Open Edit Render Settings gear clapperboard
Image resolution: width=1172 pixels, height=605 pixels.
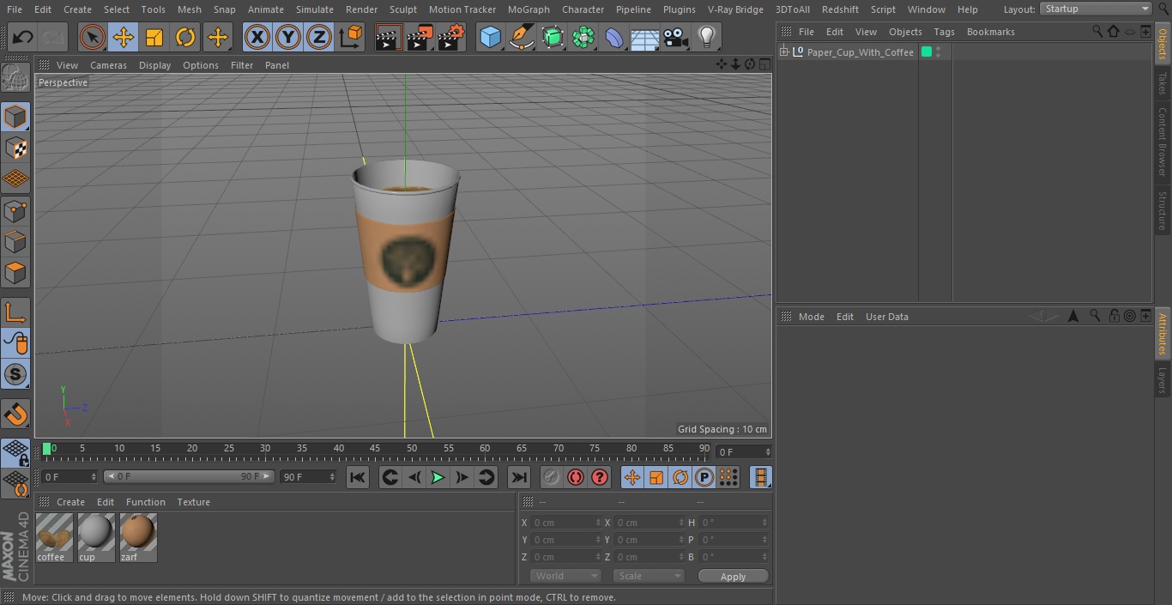451,37
